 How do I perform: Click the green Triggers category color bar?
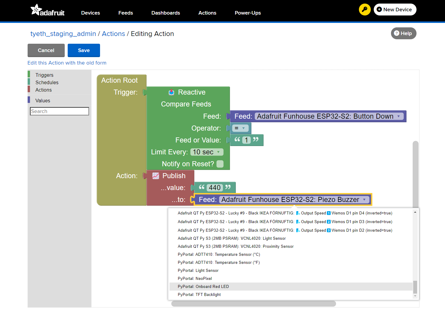[x=29, y=74]
